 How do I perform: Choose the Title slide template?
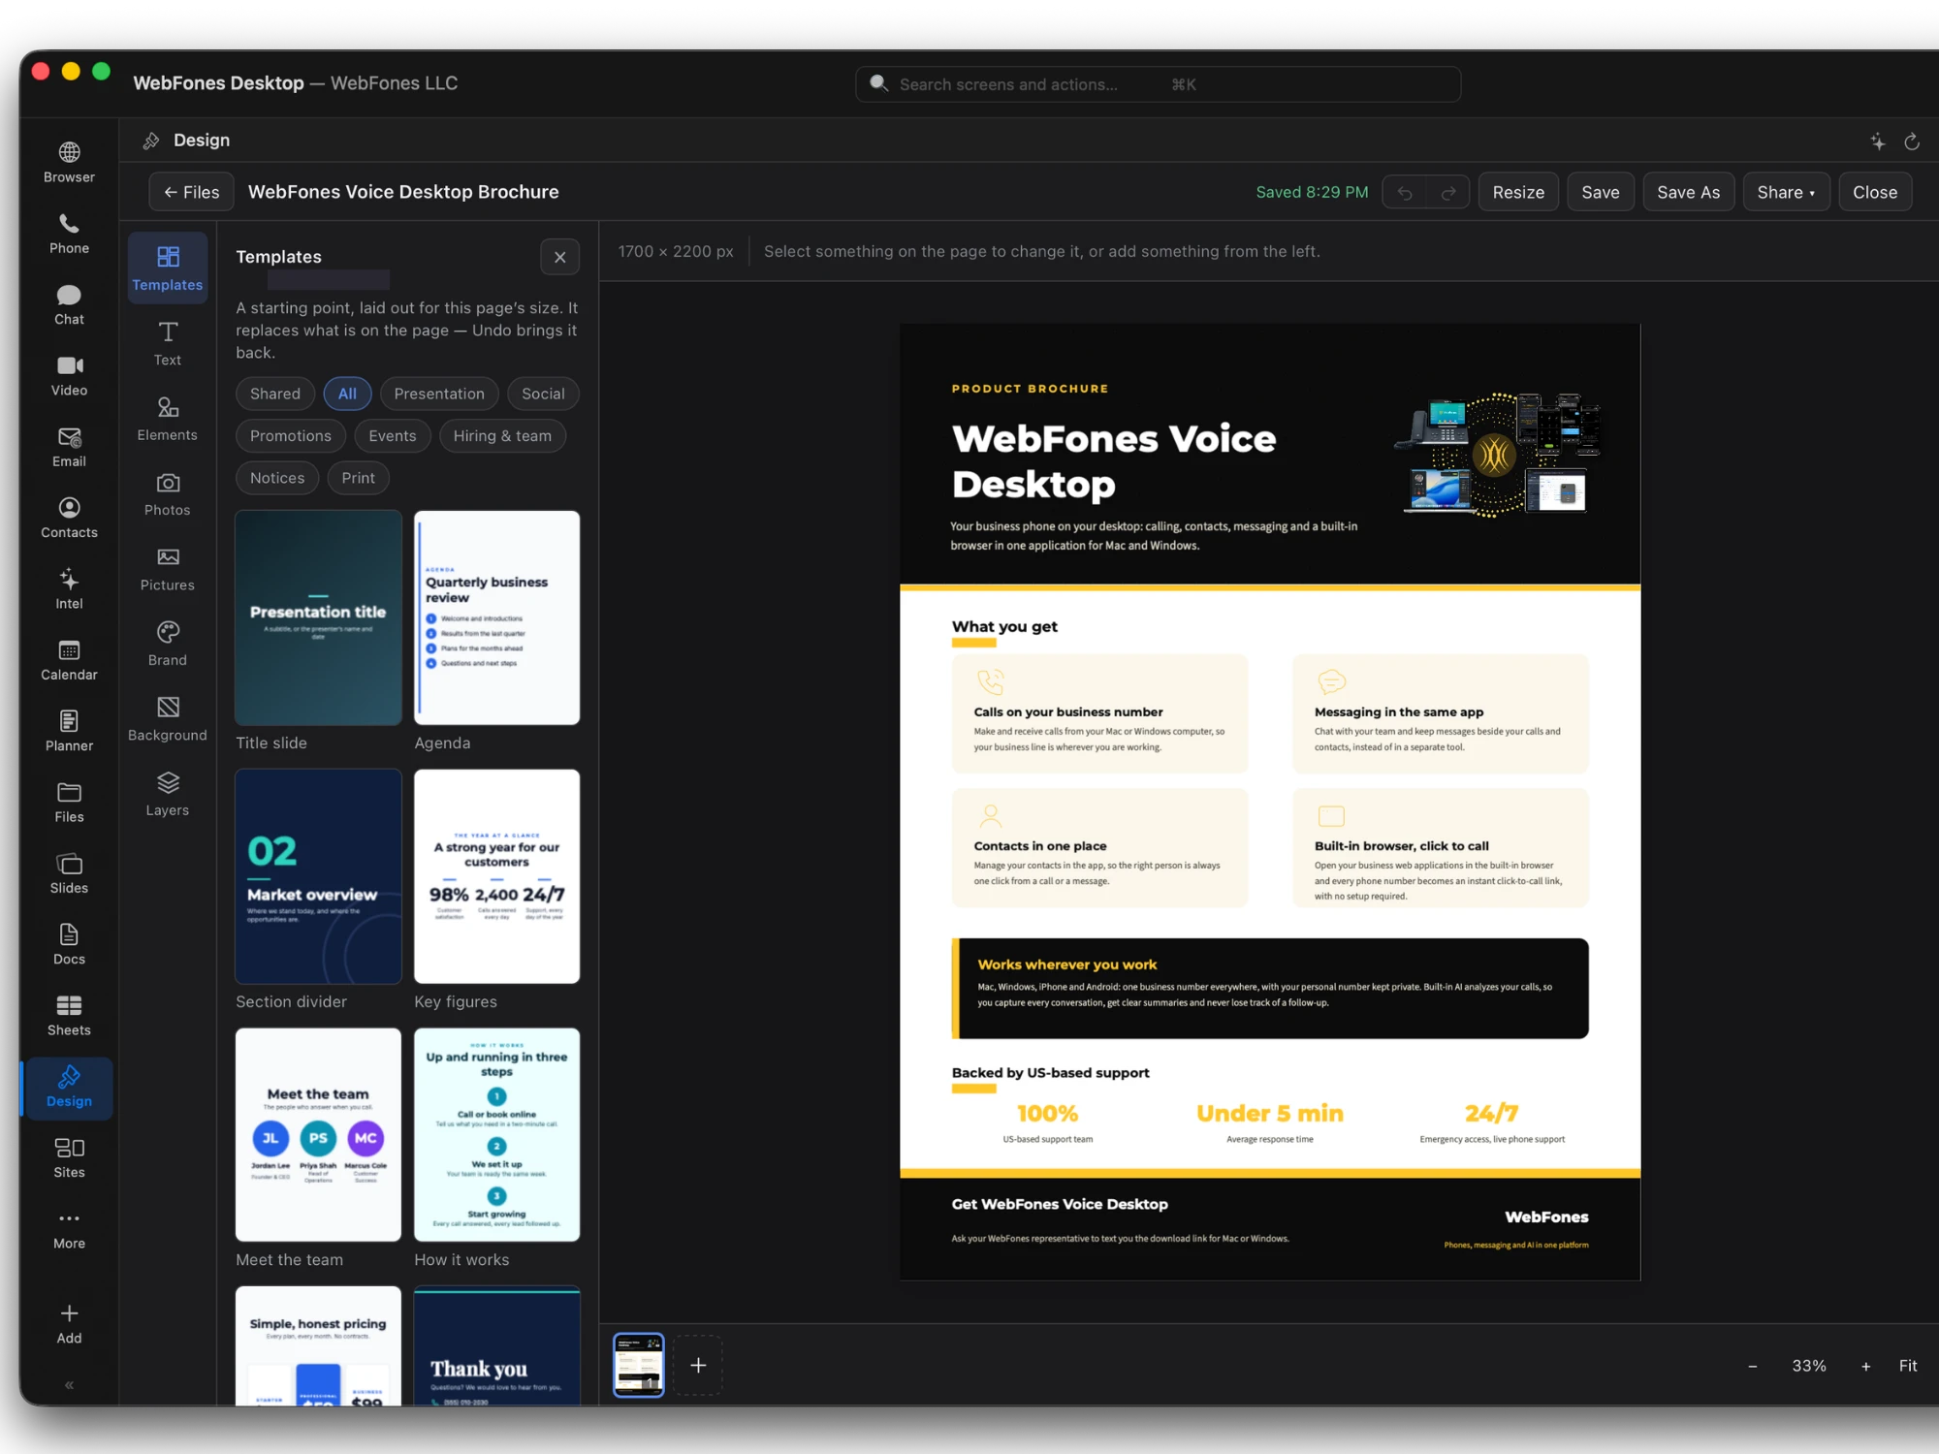tap(318, 617)
